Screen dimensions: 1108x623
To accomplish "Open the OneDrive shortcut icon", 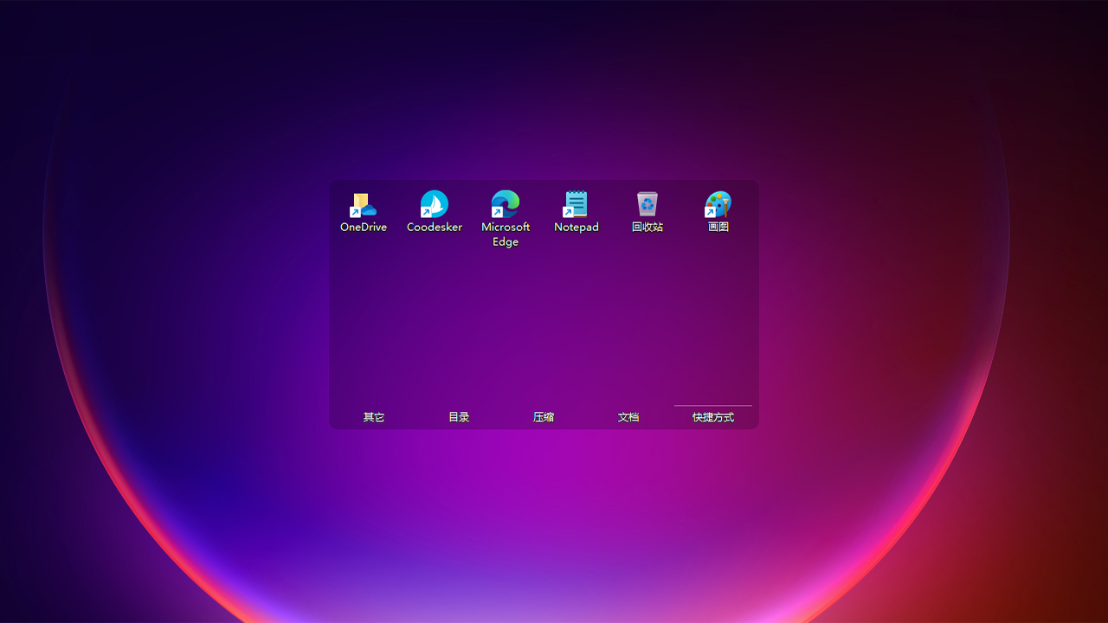I will click(x=364, y=205).
